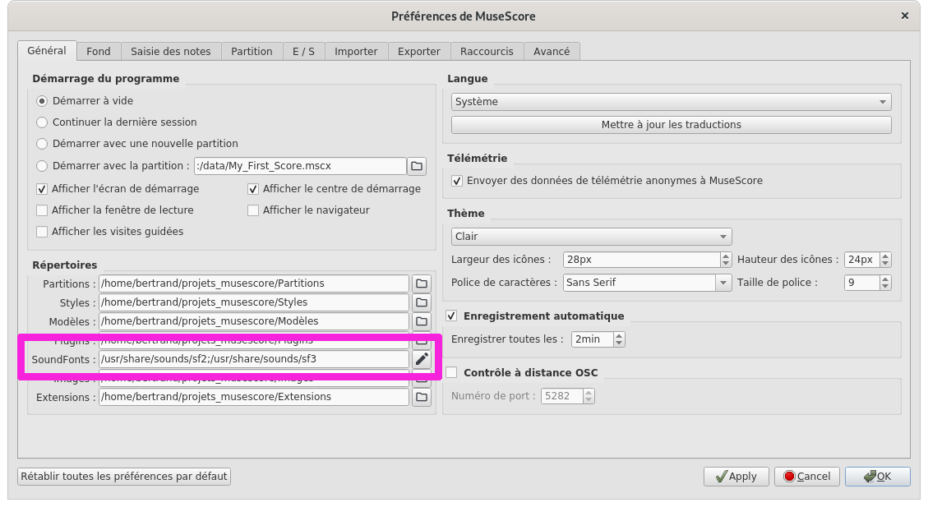Edit SoundFonts paths with pencil icon
928x507 pixels.
point(422,359)
